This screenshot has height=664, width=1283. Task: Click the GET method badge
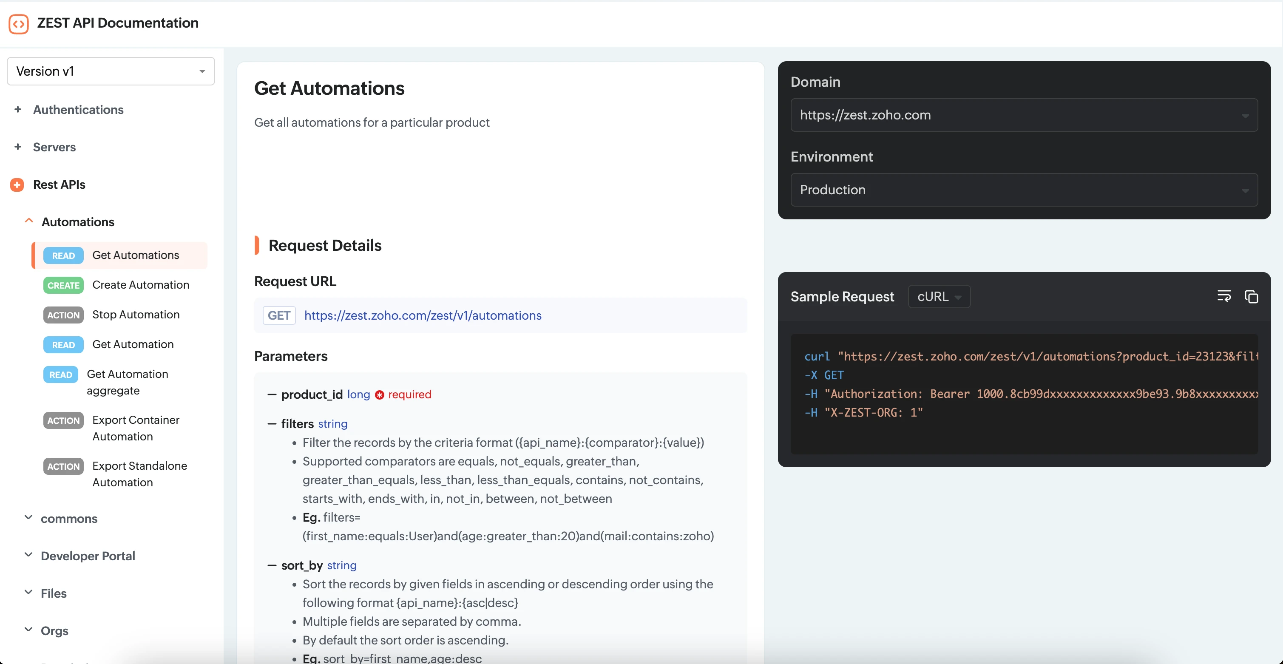tap(279, 315)
